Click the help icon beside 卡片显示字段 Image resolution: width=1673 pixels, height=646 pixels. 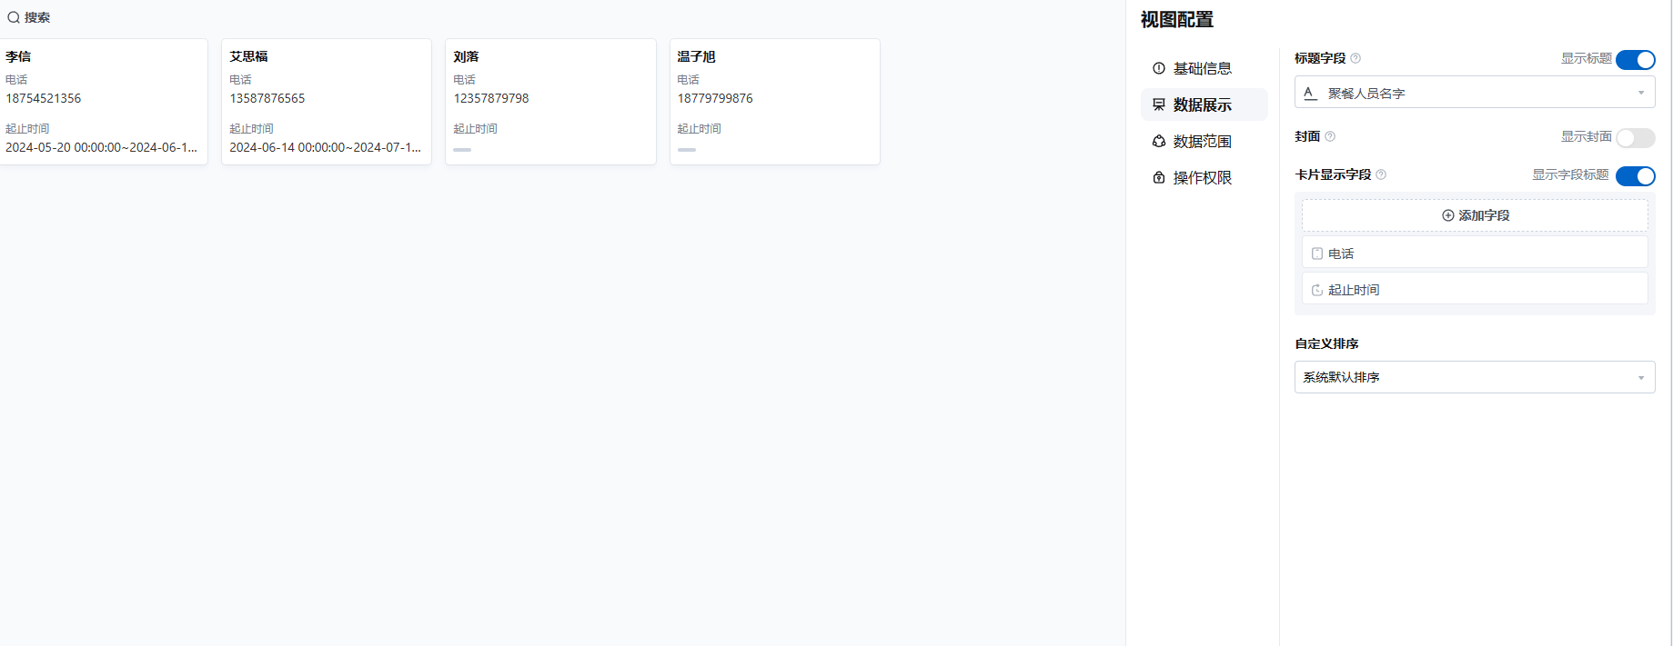[x=1381, y=174]
